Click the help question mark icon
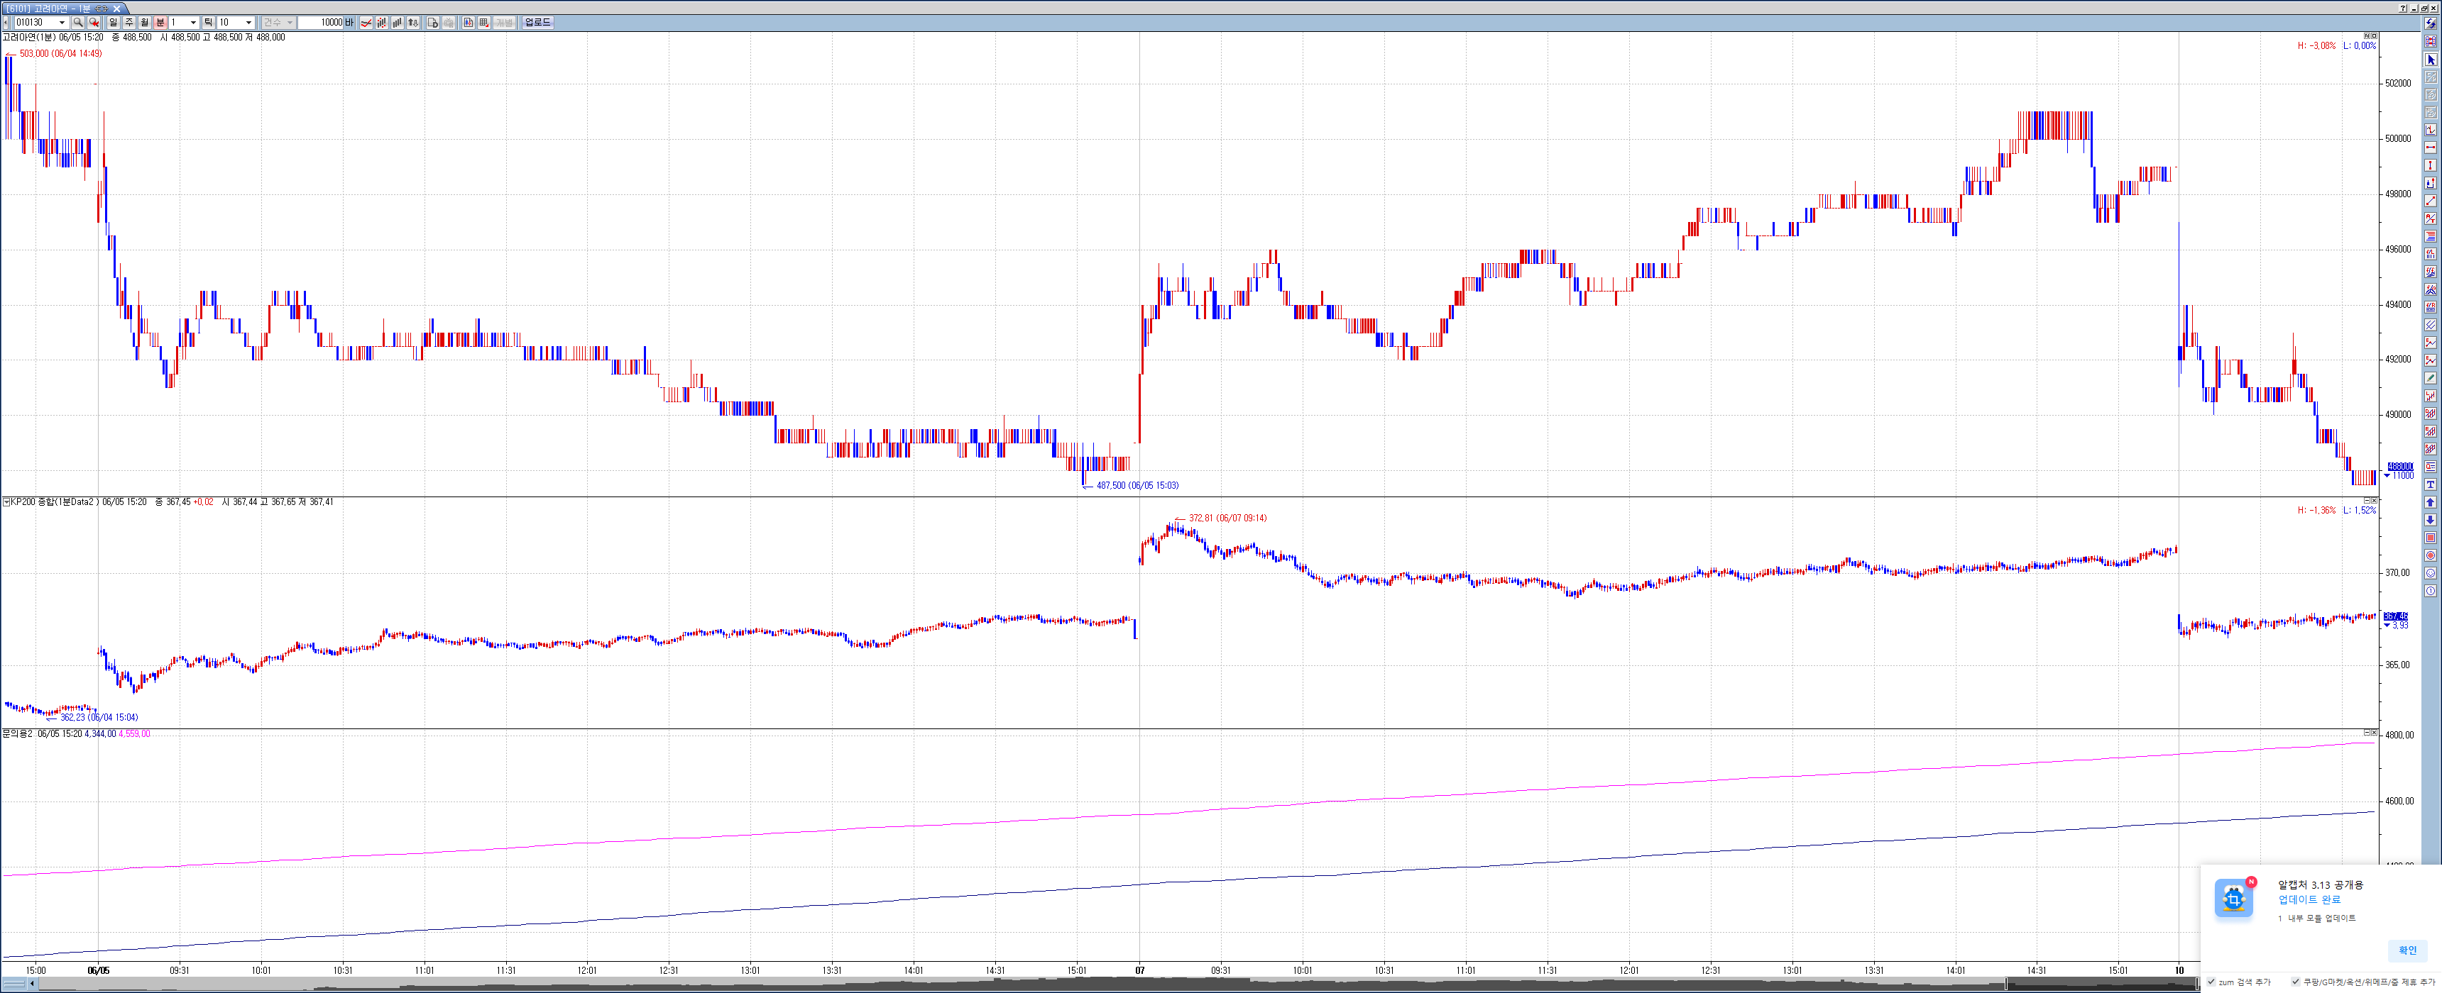Viewport: 2442px width, 993px height. point(2404,8)
